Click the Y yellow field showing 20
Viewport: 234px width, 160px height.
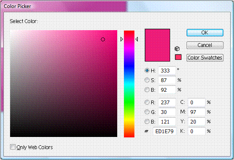click(x=196, y=121)
